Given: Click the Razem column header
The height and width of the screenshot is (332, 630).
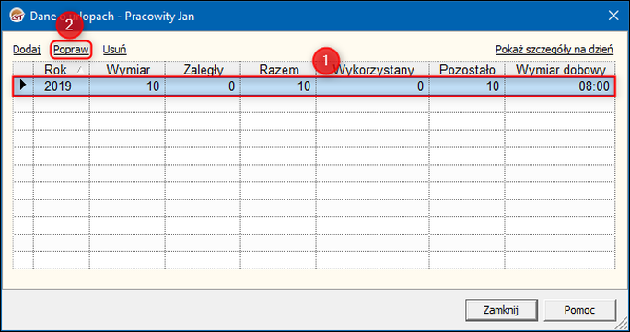Looking at the screenshot, I should point(279,70).
